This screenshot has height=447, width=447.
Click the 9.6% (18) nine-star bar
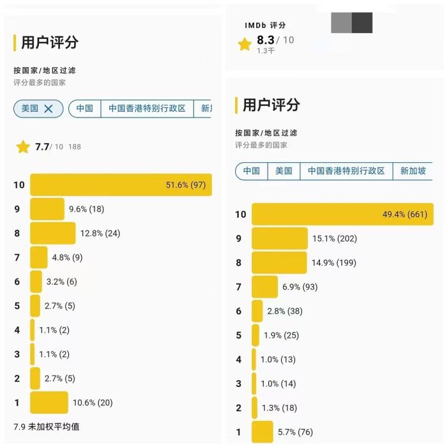tap(47, 209)
